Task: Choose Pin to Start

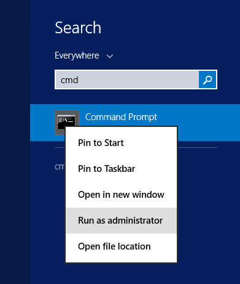Action: (x=121, y=143)
